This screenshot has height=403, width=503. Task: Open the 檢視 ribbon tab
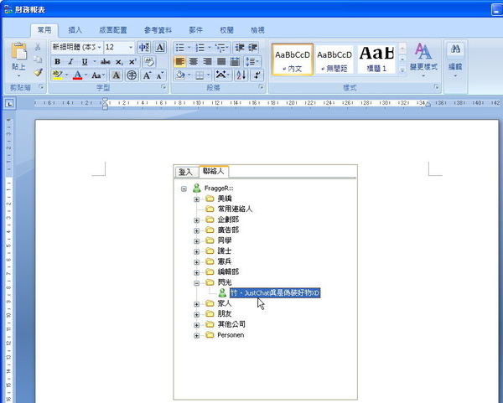[257, 30]
